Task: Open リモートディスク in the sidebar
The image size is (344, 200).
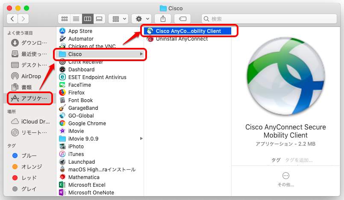Action: point(29,132)
